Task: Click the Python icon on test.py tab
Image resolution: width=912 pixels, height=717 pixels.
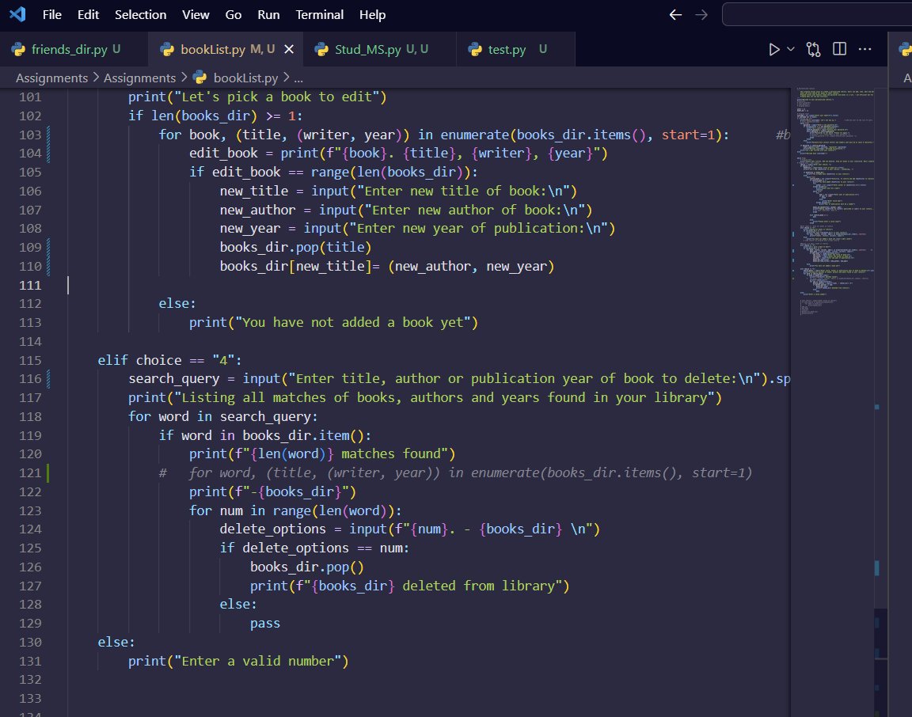Action: [475, 49]
